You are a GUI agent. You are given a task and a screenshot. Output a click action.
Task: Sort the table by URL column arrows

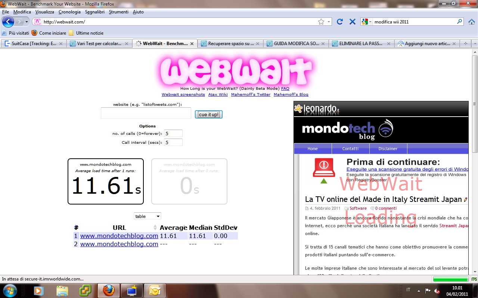(x=155, y=228)
